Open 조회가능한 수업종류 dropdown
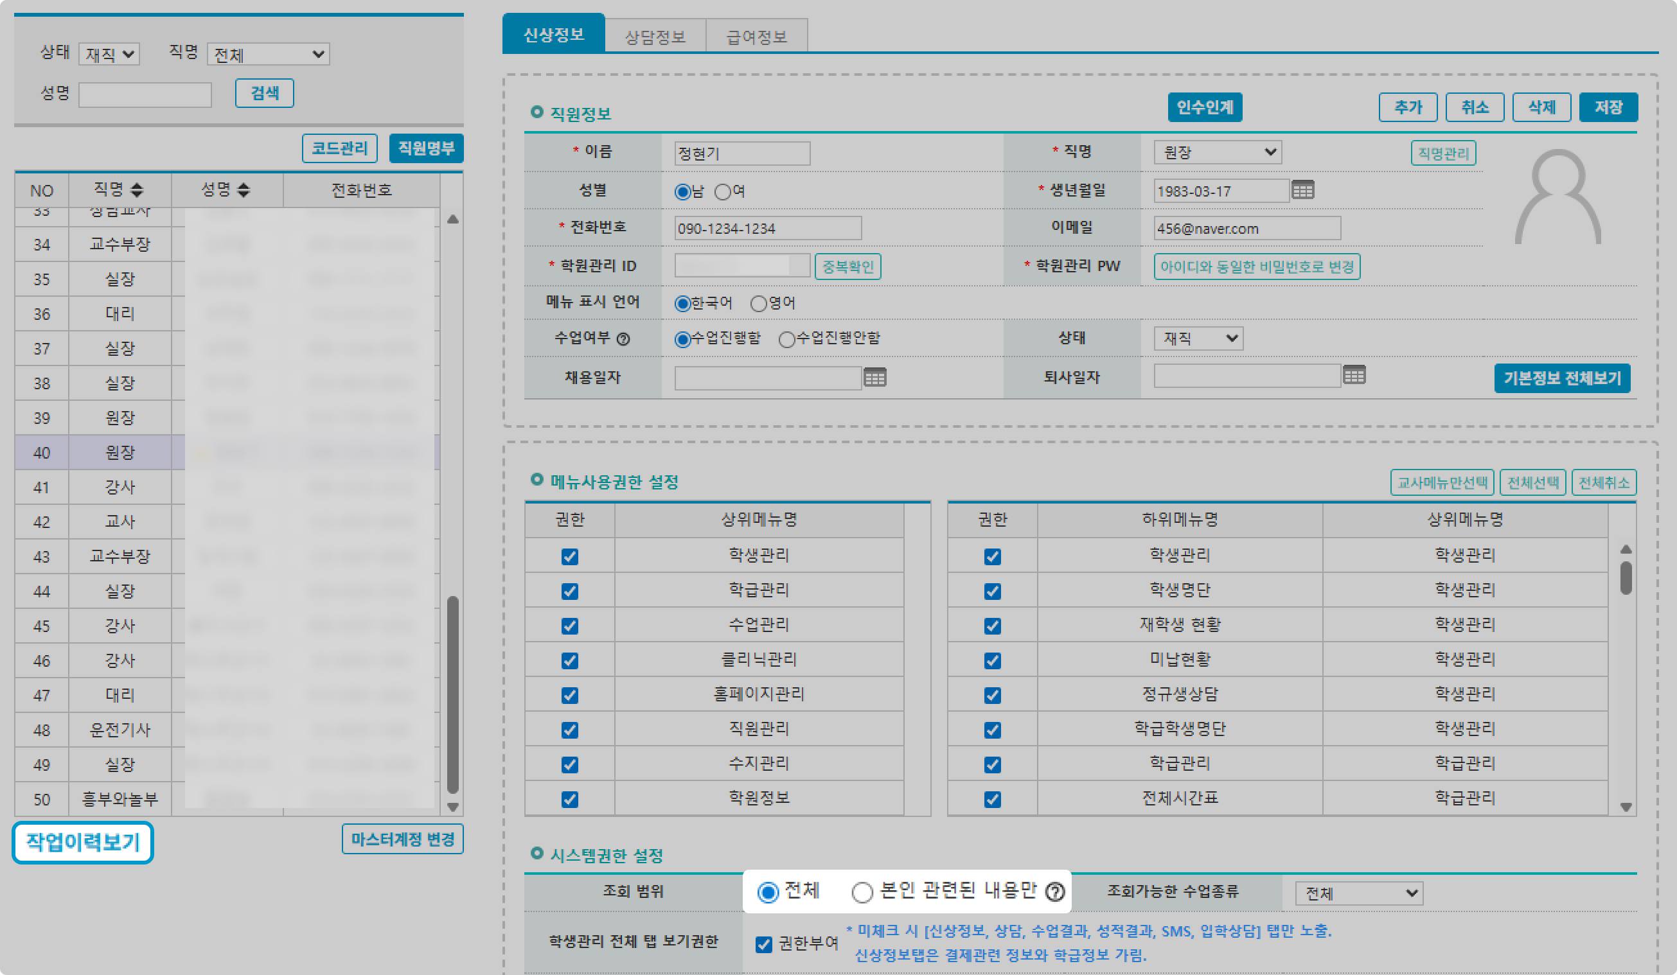 click(x=1358, y=893)
